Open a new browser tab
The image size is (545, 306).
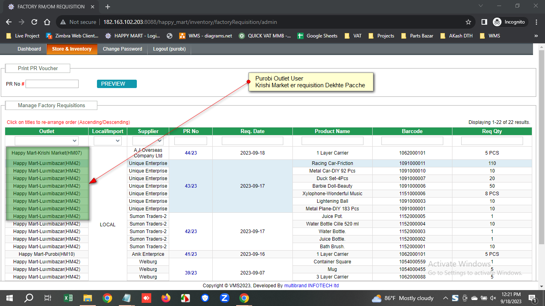[x=108, y=7]
